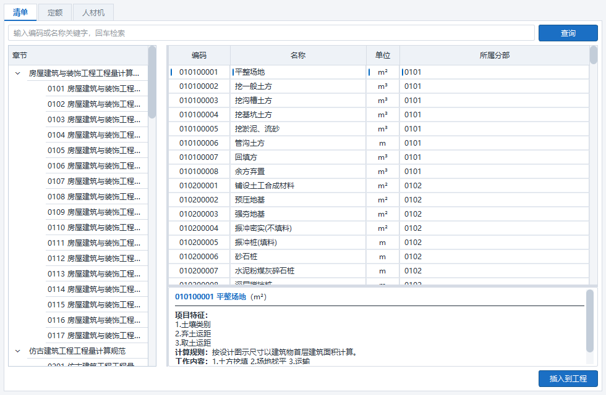Click the chapter tree vertical scrollbar
This screenshot has width=606, height=395.
[x=152, y=81]
